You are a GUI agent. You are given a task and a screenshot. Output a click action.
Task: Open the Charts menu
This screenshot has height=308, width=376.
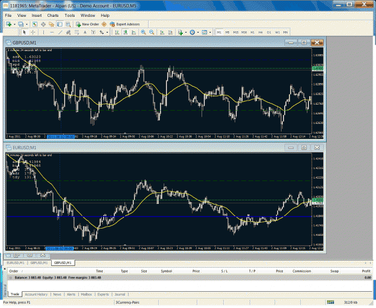(x=53, y=16)
